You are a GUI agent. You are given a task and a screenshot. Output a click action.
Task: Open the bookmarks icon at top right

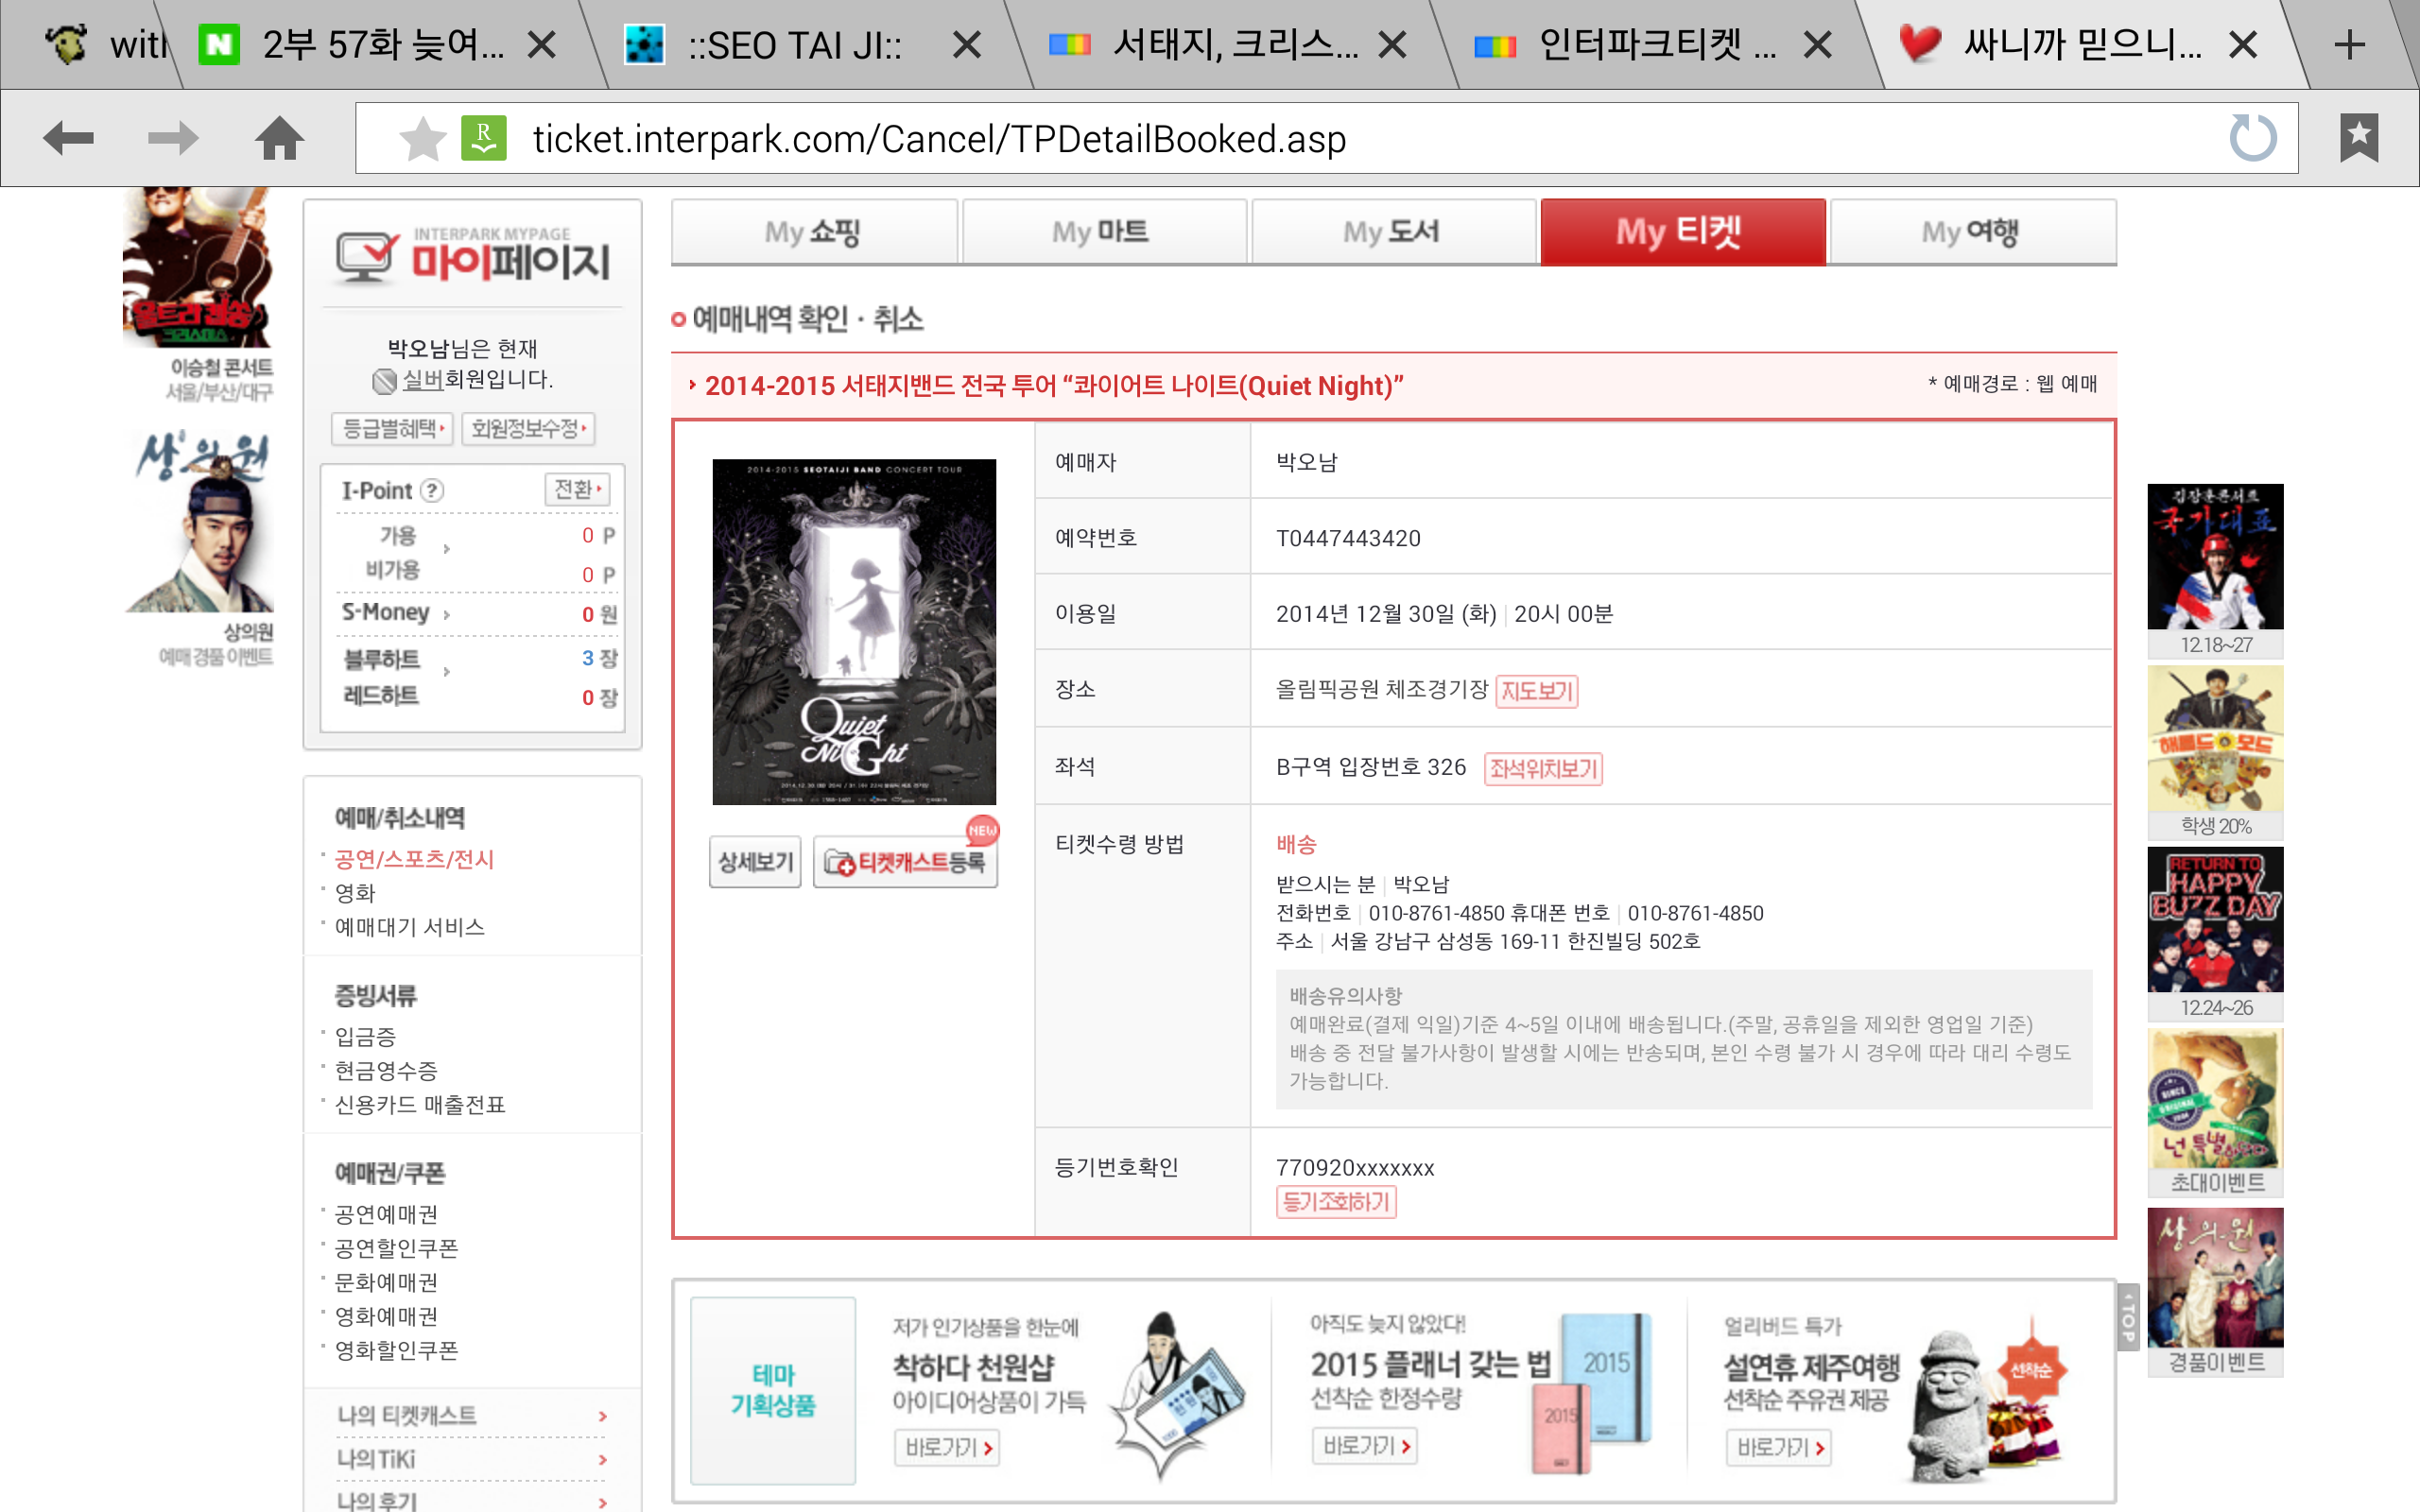[2359, 138]
